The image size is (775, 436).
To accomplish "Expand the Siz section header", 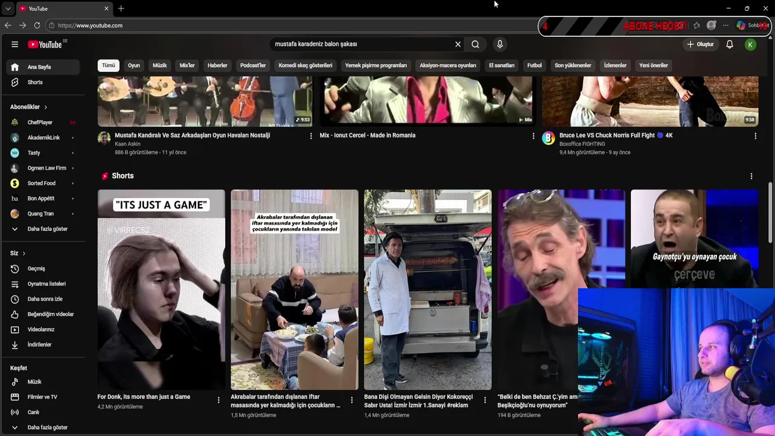I will coord(18,253).
